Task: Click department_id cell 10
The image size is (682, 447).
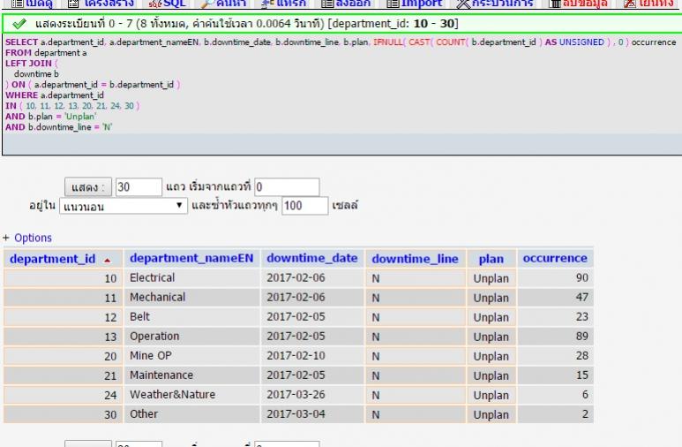Action: (x=63, y=278)
